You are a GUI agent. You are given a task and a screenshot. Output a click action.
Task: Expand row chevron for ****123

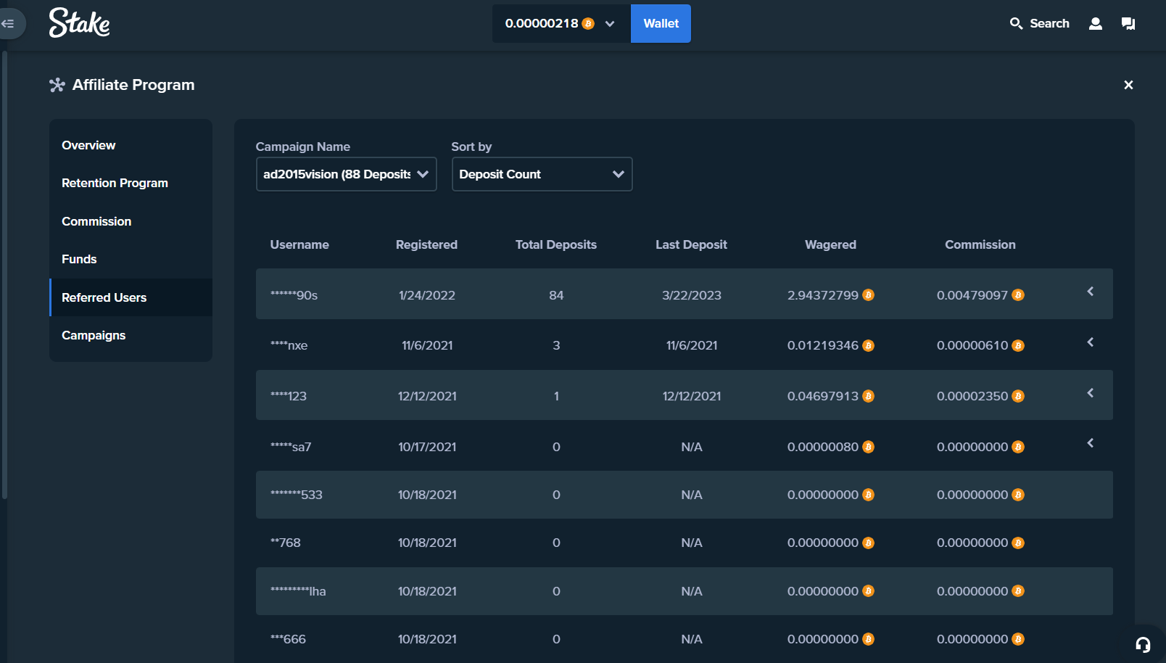1090,393
